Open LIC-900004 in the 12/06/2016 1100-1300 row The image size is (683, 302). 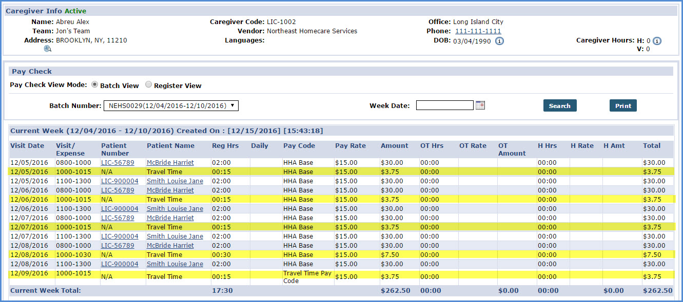120,209
